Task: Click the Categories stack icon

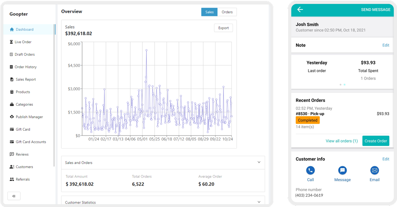Action: point(12,104)
